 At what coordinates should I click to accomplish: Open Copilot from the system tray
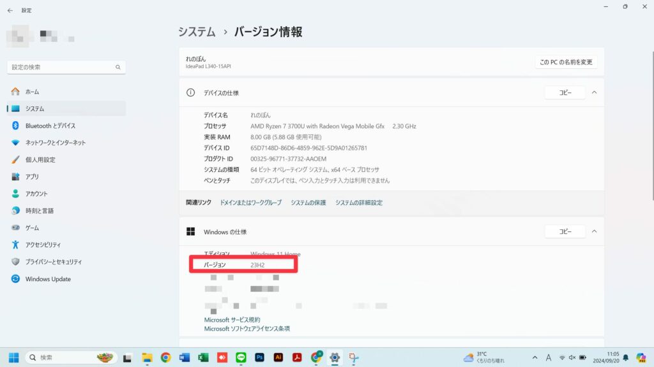point(641,358)
